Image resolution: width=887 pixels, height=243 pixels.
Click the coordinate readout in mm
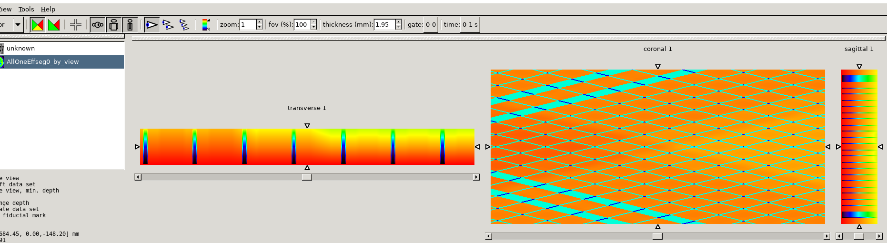(40, 234)
